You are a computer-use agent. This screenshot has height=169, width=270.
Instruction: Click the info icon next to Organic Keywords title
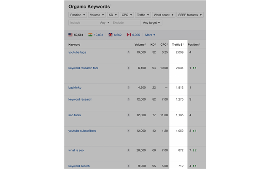click(x=111, y=5)
